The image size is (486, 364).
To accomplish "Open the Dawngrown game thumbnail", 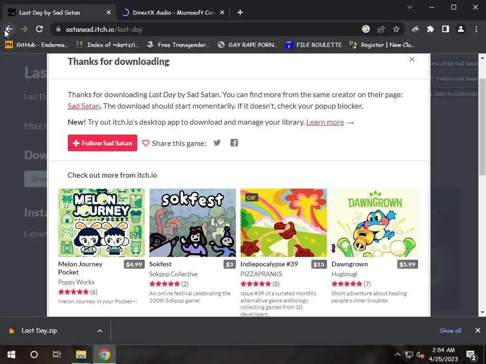I will pos(375,223).
